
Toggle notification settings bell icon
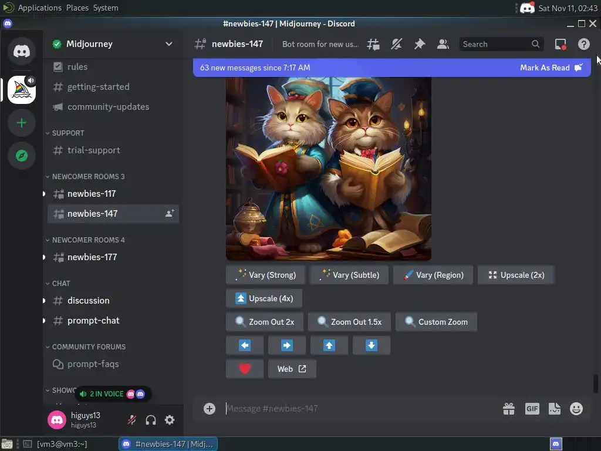[396, 44]
